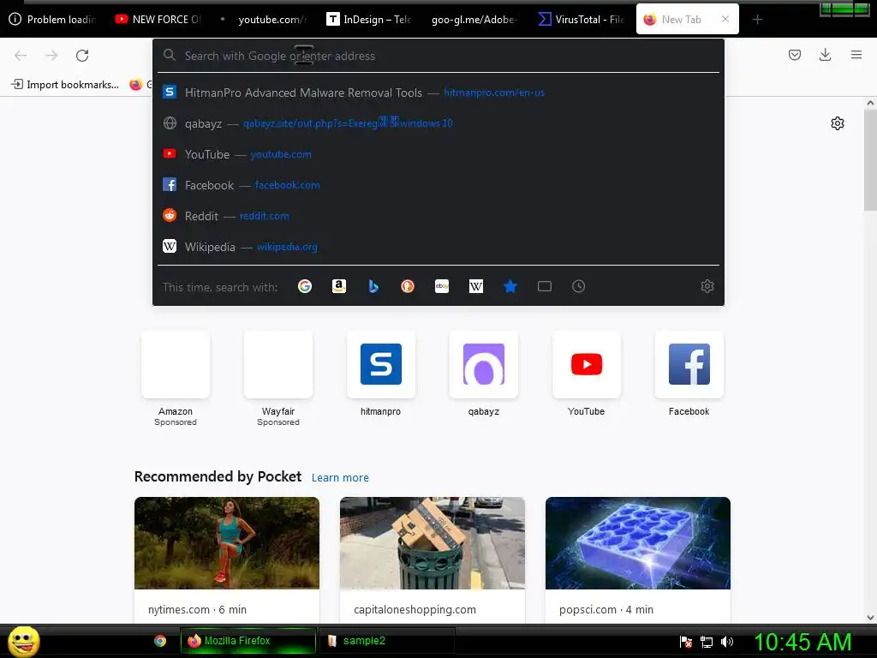Search open tabs using the tabs icon
Screen dimensions: 877x658
(544, 286)
